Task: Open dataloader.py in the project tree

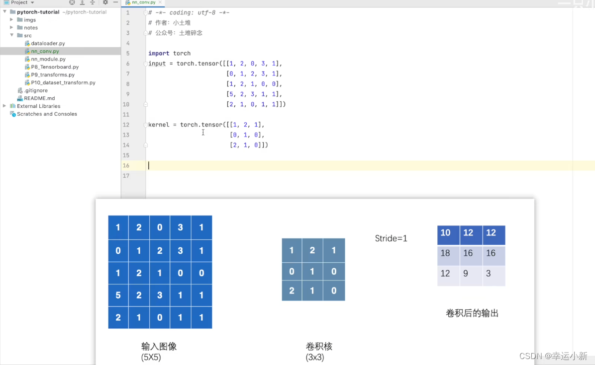Action: click(x=48, y=43)
